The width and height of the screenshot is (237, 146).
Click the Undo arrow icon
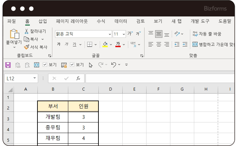(114, 65)
